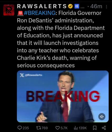Share the post via share icon

(x=104, y=128)
